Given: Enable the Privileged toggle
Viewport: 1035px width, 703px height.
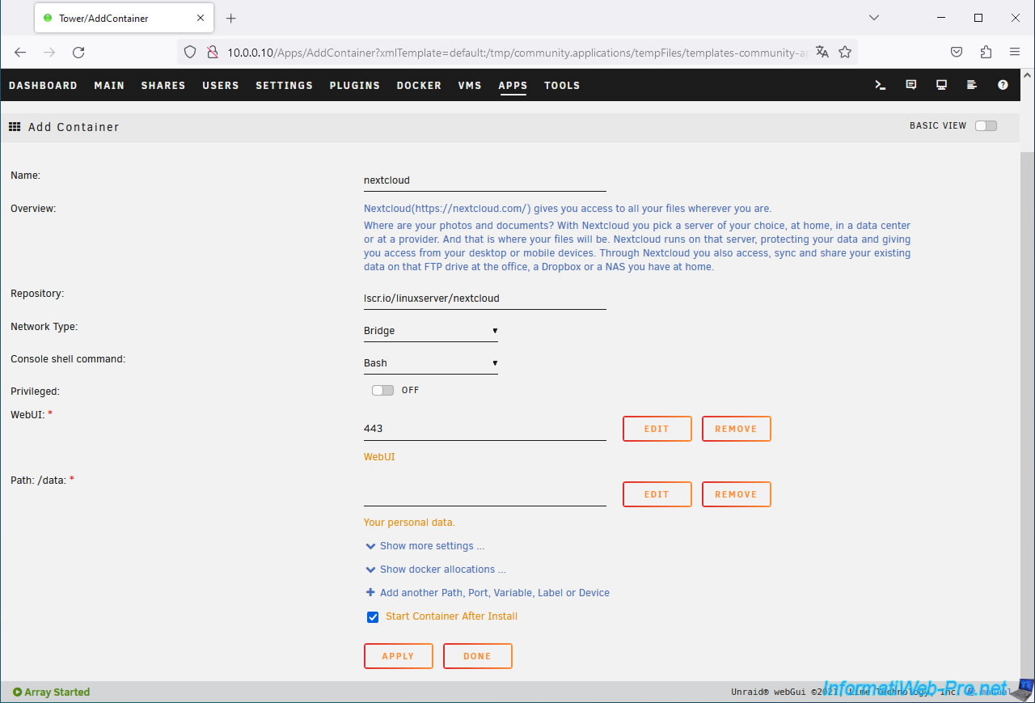Looking at the screenshot, I should point(382,390).
